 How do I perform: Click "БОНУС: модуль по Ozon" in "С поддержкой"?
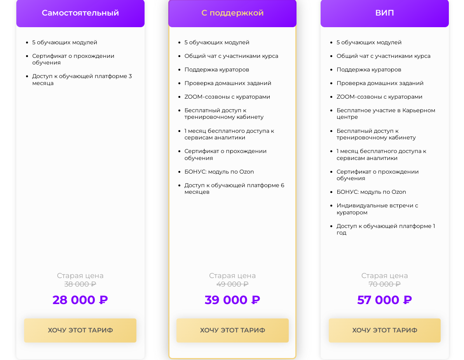[x=219, y=172]
